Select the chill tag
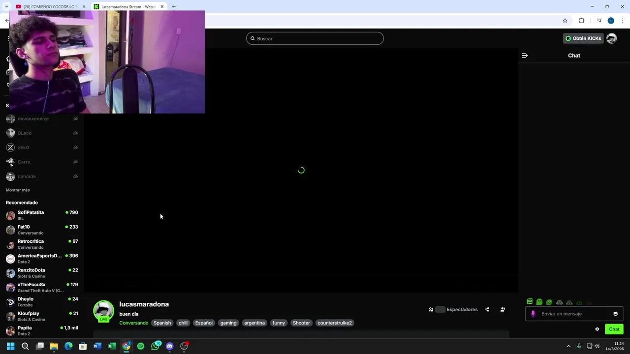Image resolution: width=630 pixels, height=354 pixels. [x=183, y=323]
